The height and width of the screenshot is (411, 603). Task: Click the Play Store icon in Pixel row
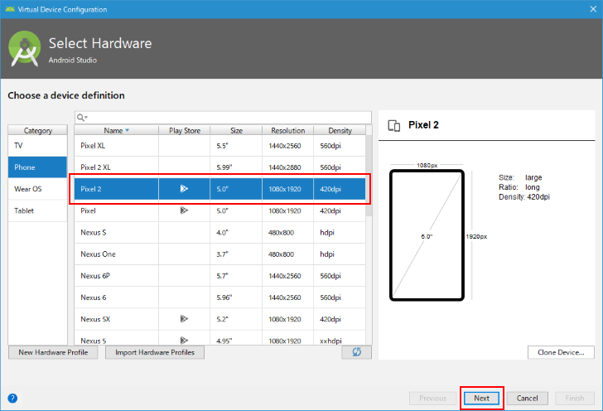184,210
